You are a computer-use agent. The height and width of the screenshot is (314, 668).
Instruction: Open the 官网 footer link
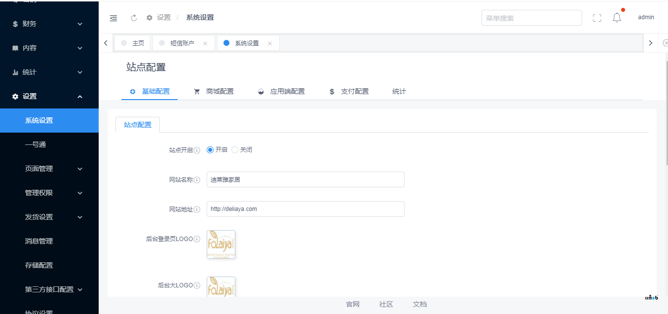point(353,304)
